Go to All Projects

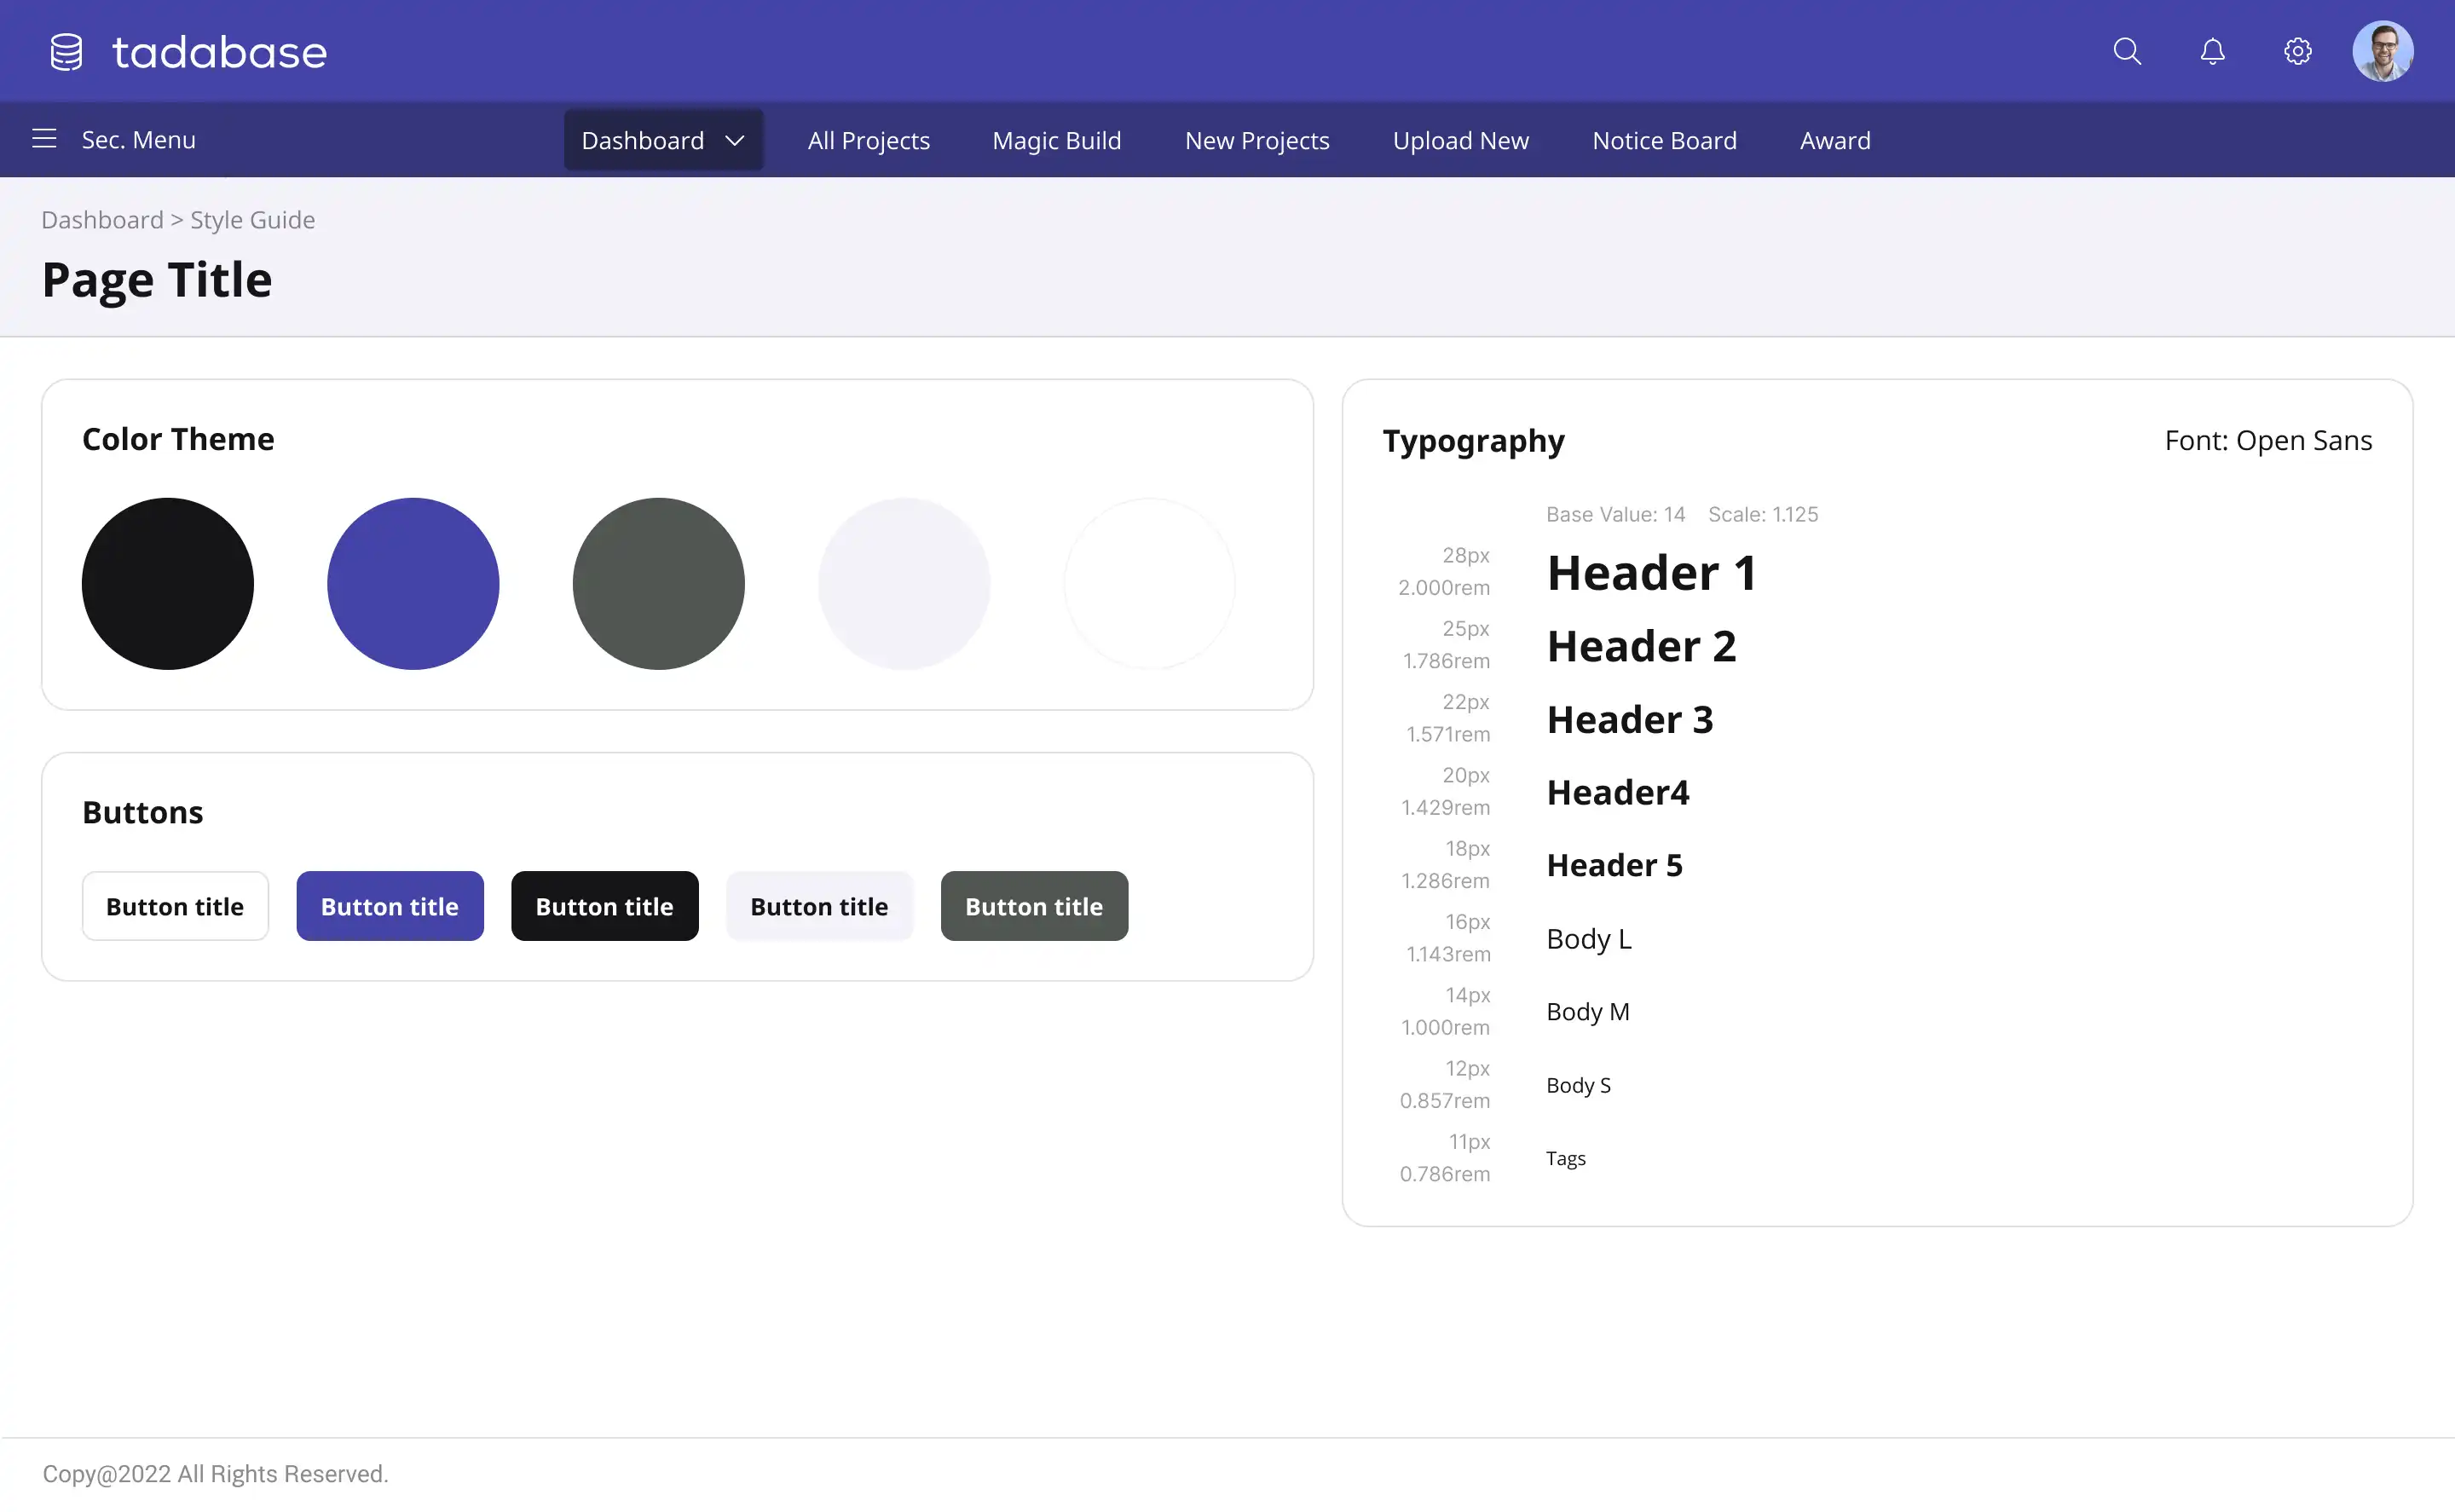(x=868, y=141)
